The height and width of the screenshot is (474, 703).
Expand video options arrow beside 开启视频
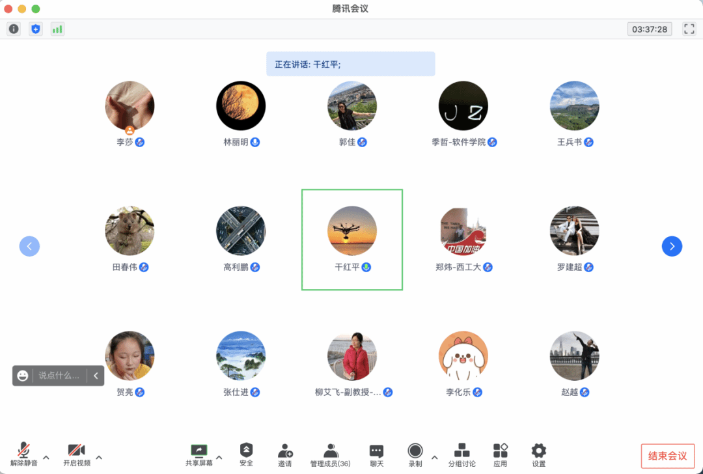tap(99, 457)
